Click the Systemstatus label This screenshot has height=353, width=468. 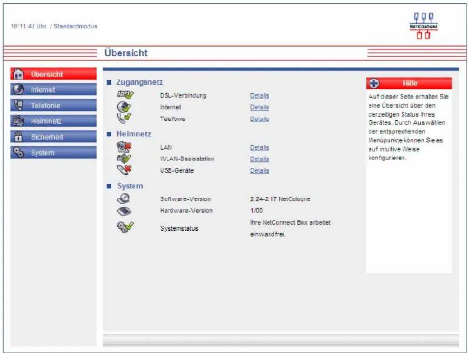coord(179,228)
